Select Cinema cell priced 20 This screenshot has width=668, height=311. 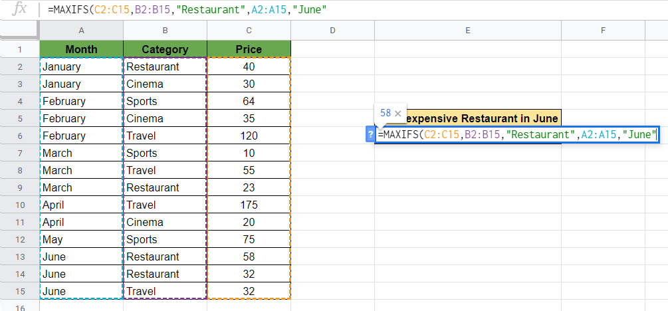pyautogui.click(x=165, y=223)
